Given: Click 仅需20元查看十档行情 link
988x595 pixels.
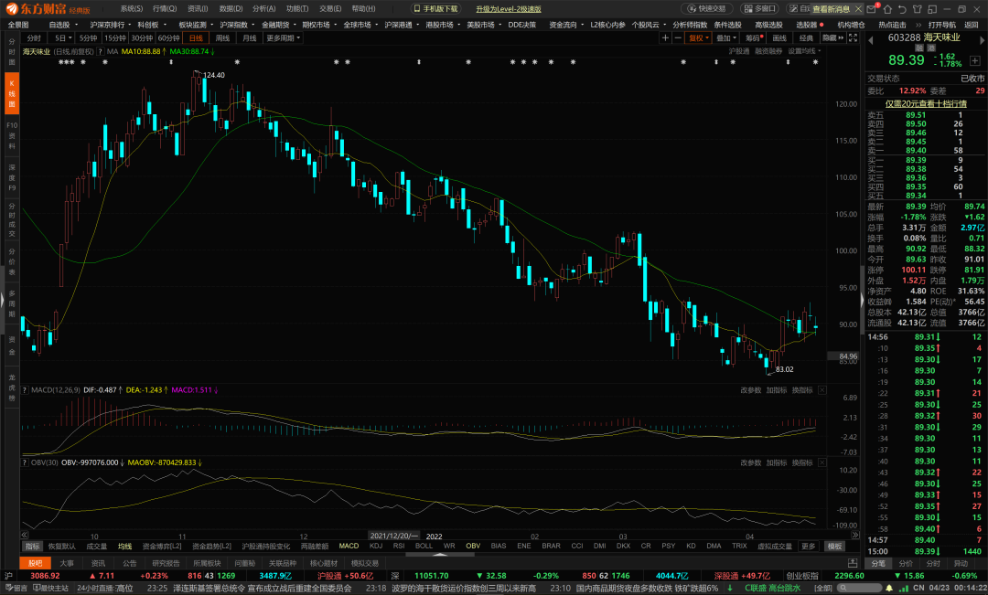Looking at the screenshot, I should [926, 103].
